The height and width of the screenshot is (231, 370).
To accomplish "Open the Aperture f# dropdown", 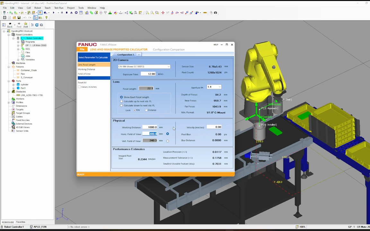I will 219,87.
